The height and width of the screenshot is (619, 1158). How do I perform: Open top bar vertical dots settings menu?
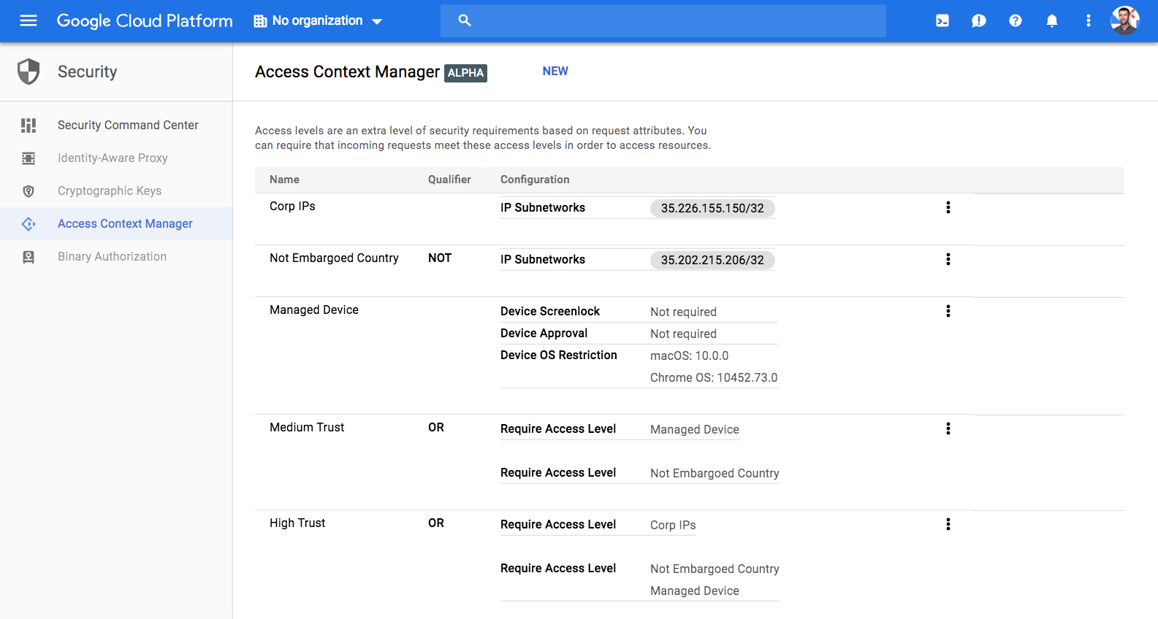[x=1089, y=20]
